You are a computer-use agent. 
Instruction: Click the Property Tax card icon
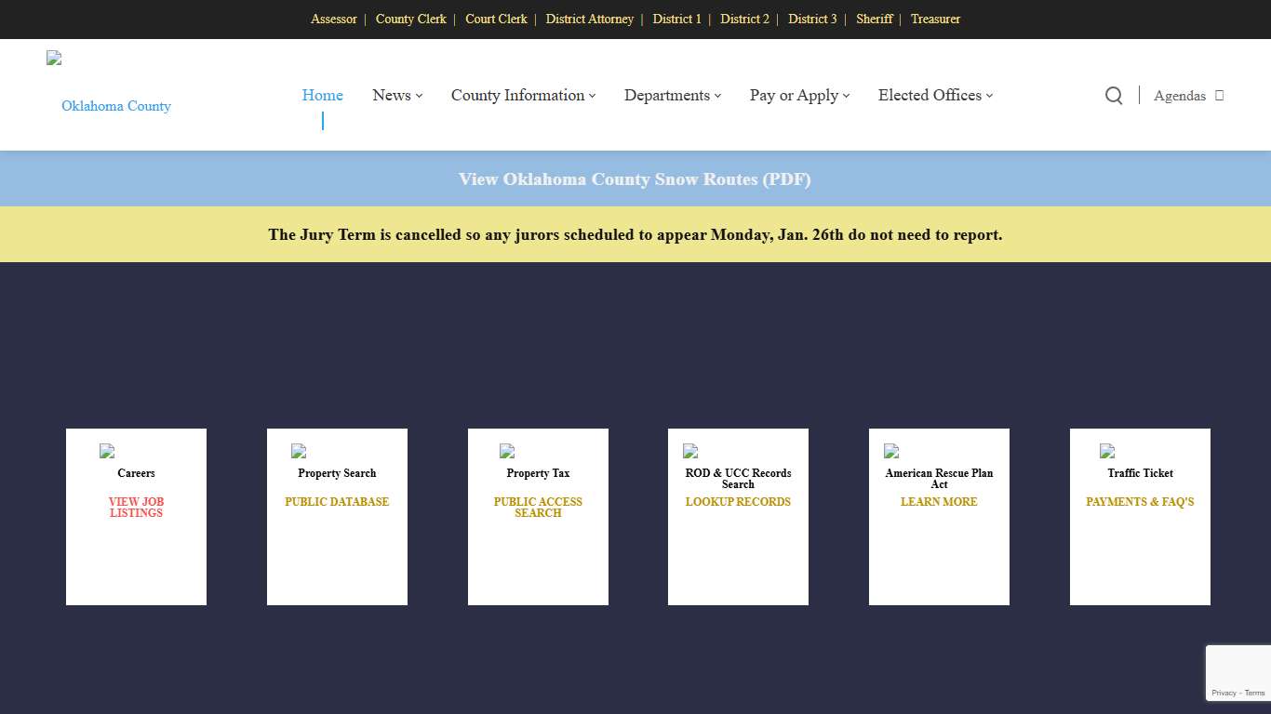tap(507, 452)
